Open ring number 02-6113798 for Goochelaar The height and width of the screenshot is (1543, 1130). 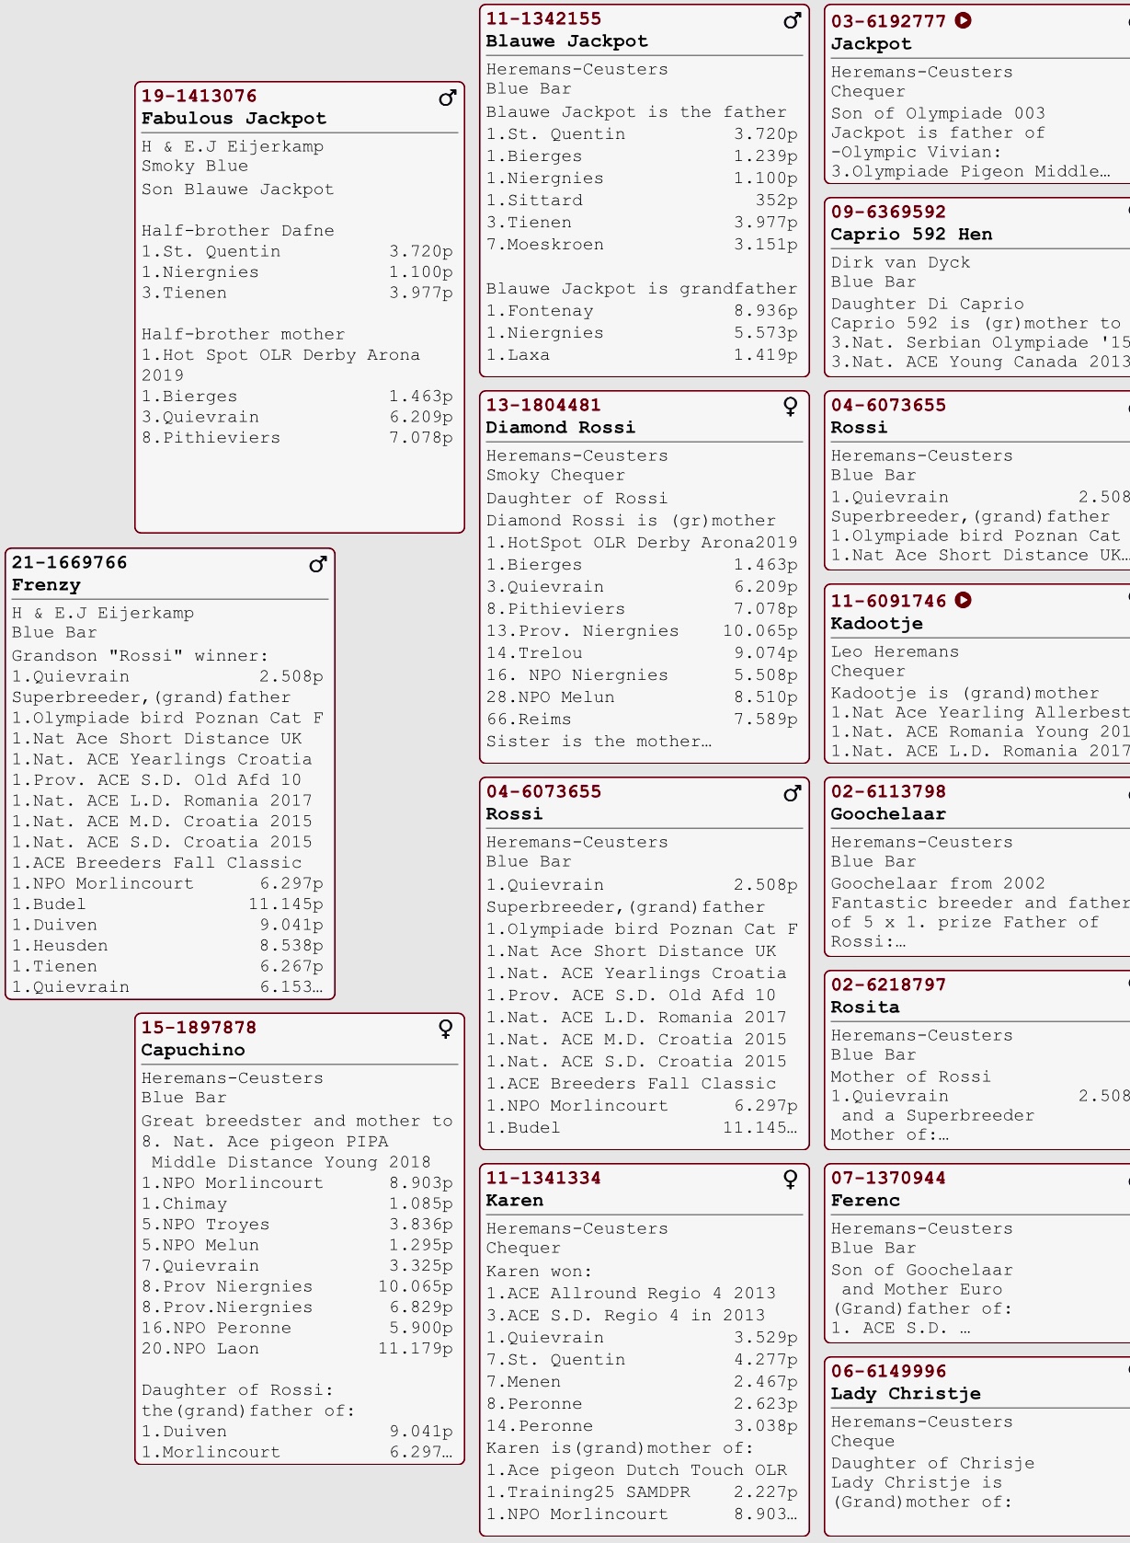point(888,791)
